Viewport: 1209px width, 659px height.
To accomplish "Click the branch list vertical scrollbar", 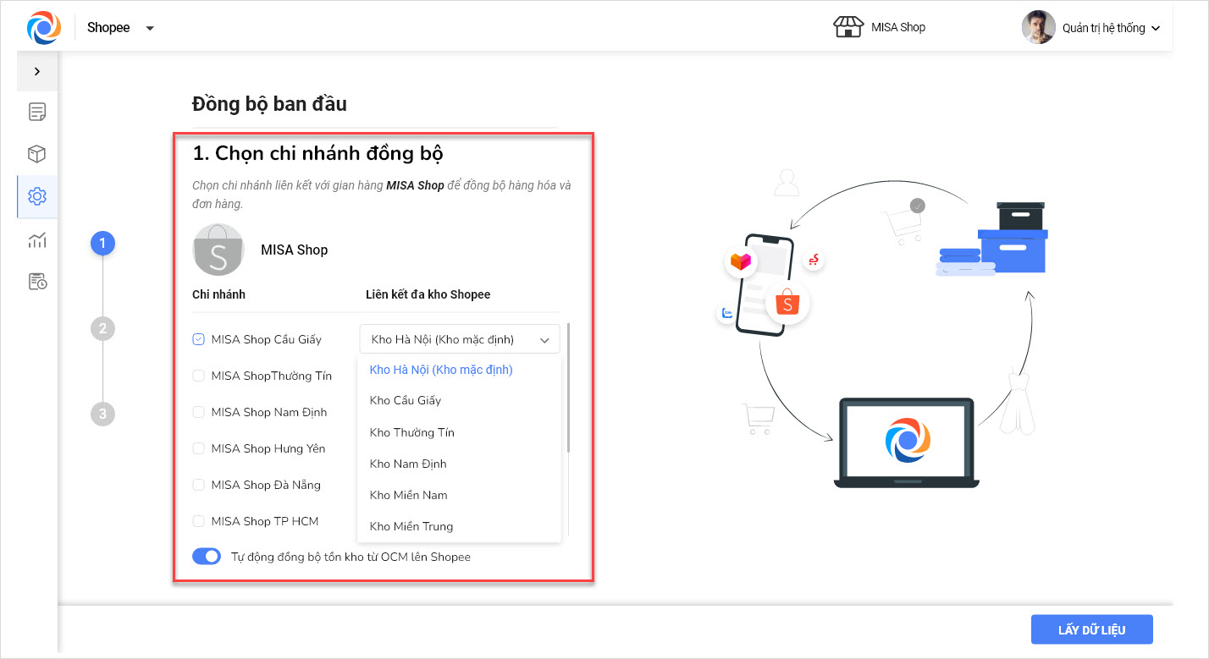I will coord(569,387).
